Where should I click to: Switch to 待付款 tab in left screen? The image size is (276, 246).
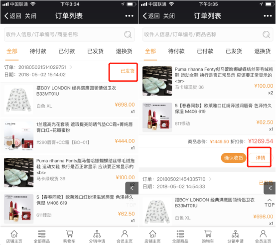click(x=38, y=51)
